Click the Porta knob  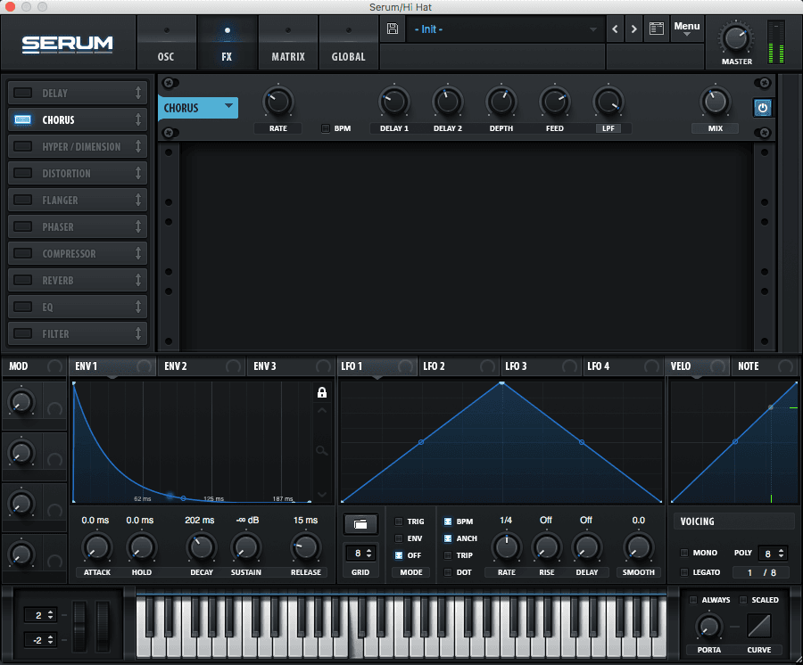(x=708, y=626)
